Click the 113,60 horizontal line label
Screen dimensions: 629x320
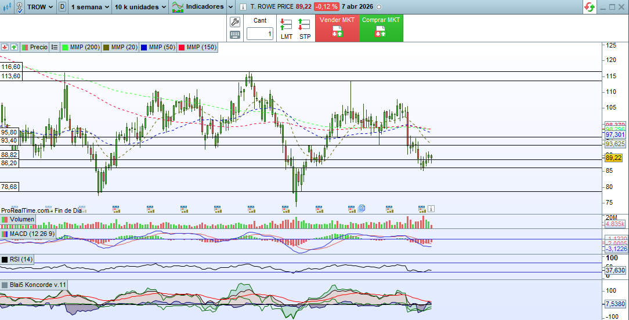click(11, 76)
